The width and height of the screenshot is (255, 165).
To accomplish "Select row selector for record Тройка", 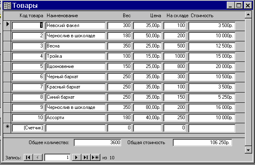I will click(x=7, y=57).
